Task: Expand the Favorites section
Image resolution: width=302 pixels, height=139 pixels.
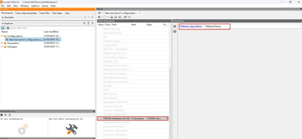Action: click(3, 17)
